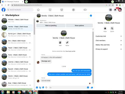125x94 pixels.
Task: Click the $850 - 3 Beds 1 Bath House listing
Action: pos(47,22)
